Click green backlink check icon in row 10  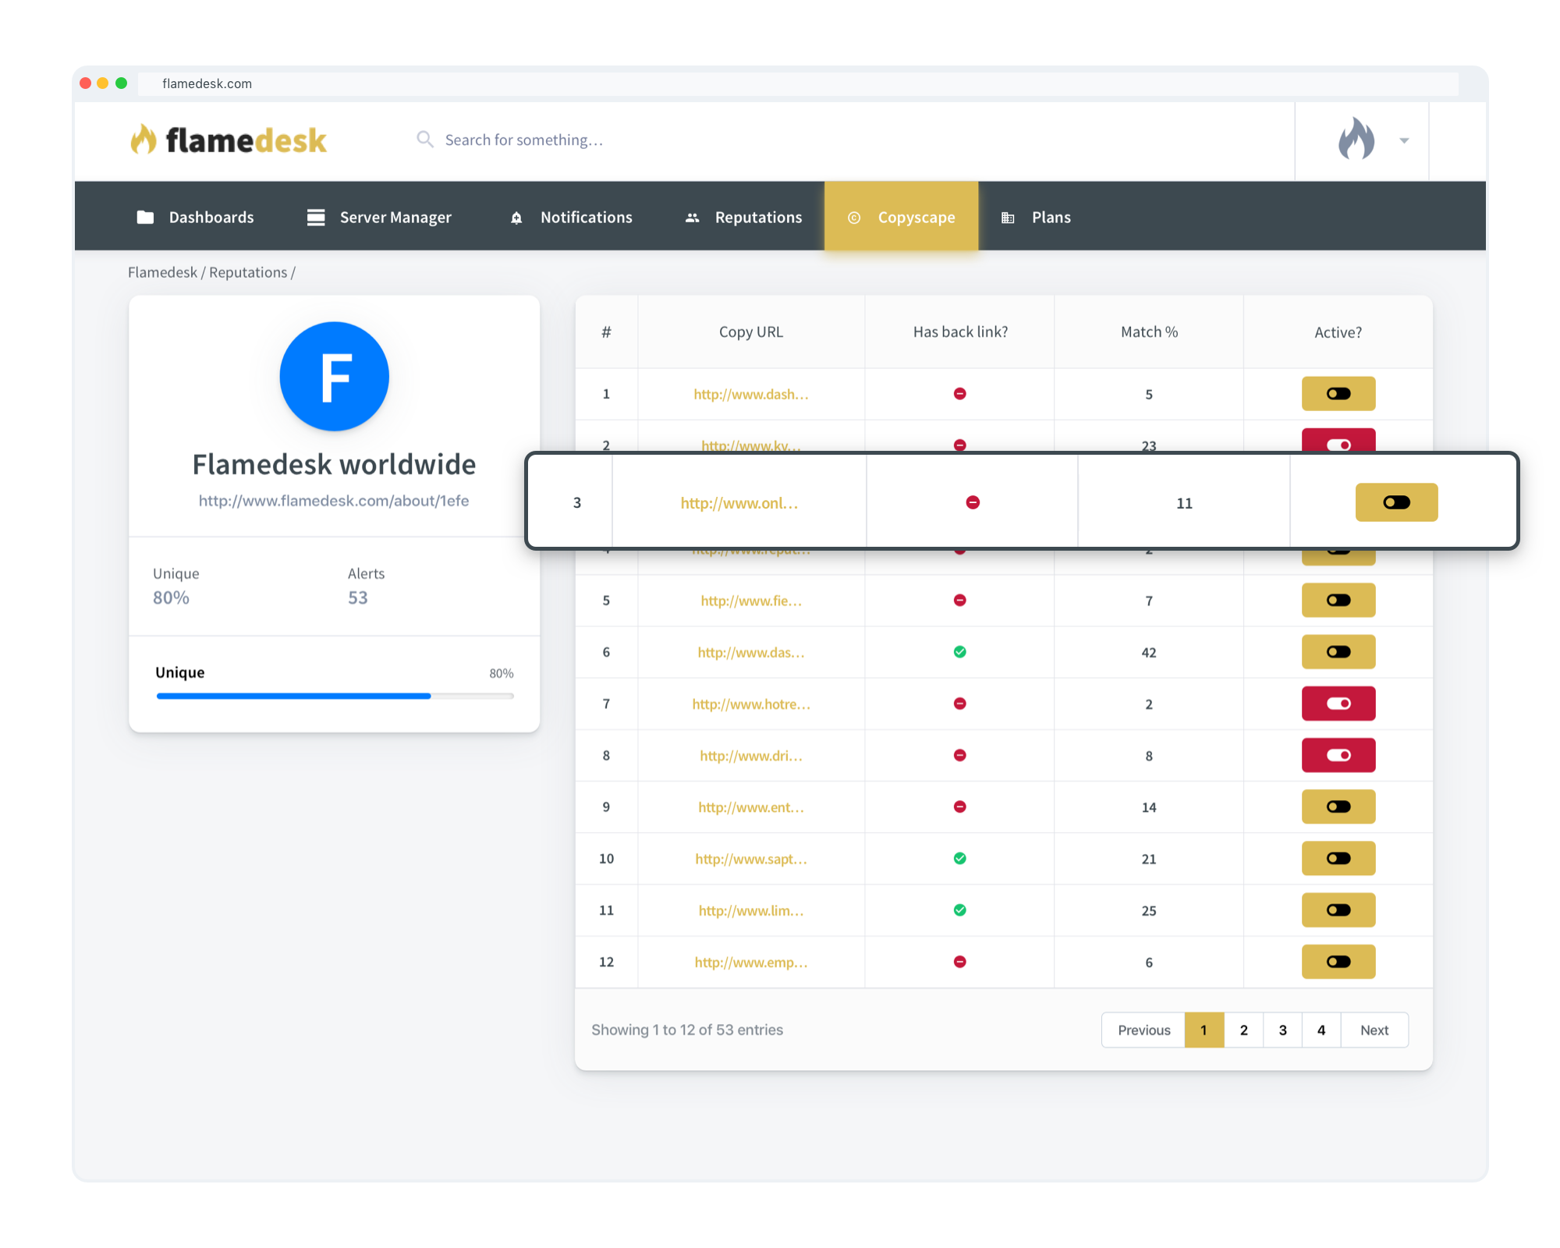(x=960, y=859)
